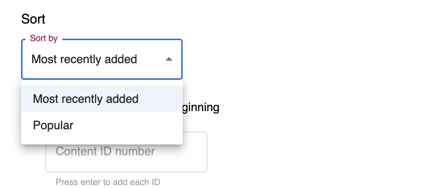Click selected value text in Sort by box

(x=84, y=59)
